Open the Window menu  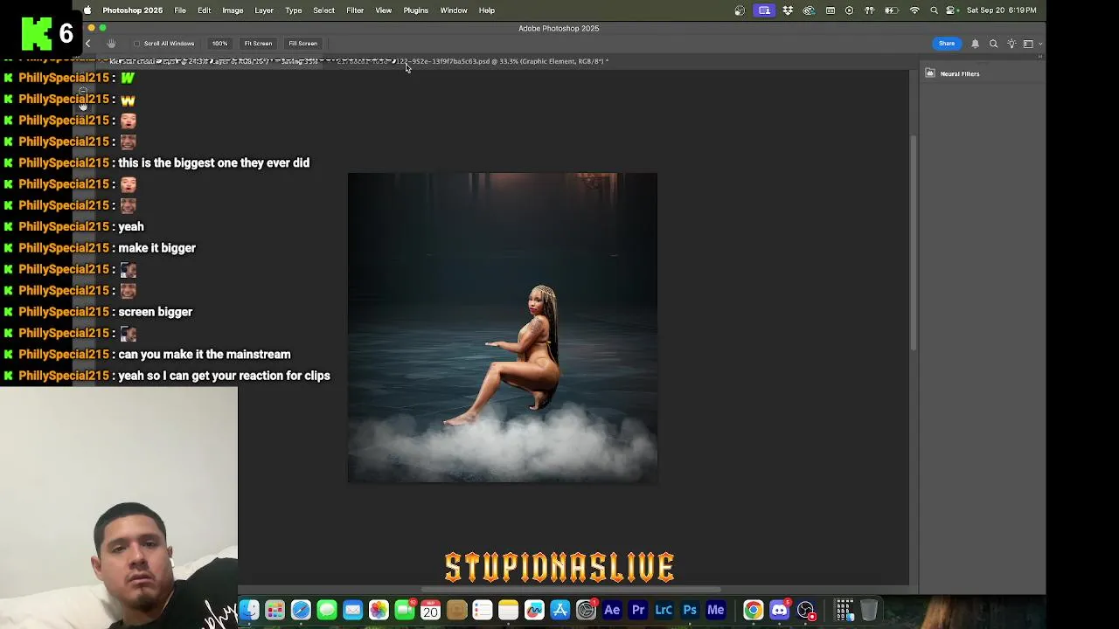coord(454,10)
